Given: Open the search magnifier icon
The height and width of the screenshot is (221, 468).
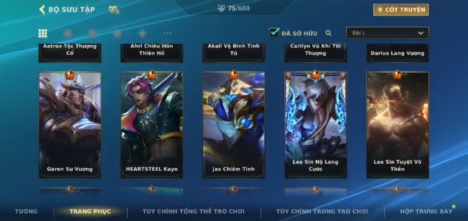Looking at the screenshot, I should pos(328,33).
